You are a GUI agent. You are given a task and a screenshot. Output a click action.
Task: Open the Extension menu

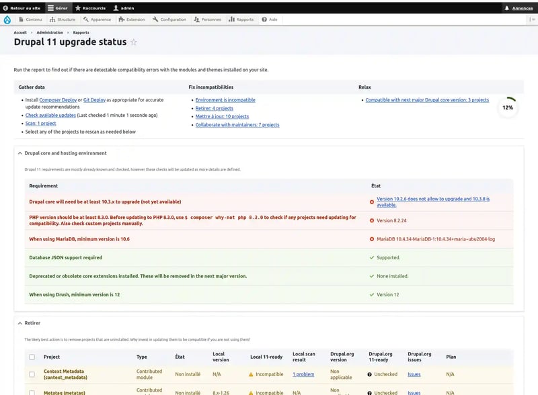132,19
